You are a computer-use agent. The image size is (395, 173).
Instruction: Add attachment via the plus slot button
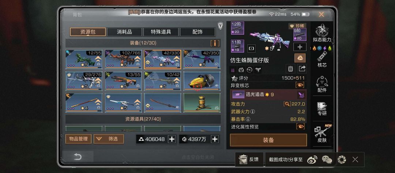pyautogui.click(x=300, y=47)
